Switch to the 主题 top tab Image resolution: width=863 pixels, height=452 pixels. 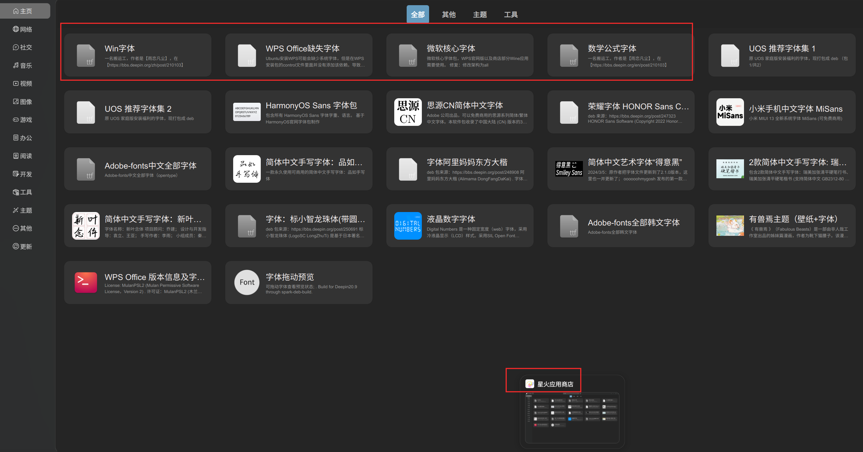click(x=480, y=14)
